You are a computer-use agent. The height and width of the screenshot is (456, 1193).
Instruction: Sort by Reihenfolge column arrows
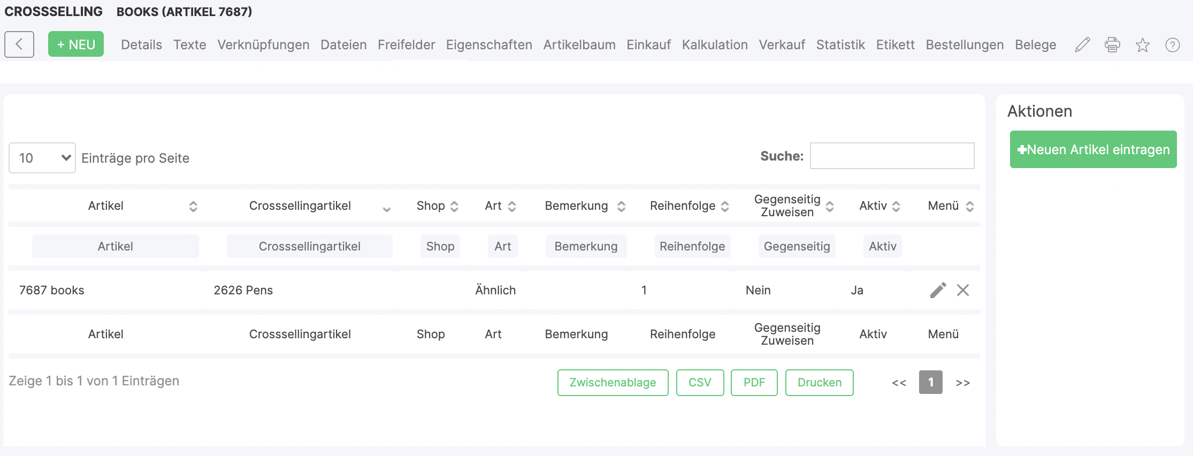tap(725, 206)
